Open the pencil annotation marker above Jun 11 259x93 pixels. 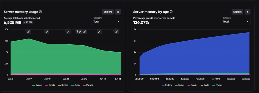click(68, 32)
